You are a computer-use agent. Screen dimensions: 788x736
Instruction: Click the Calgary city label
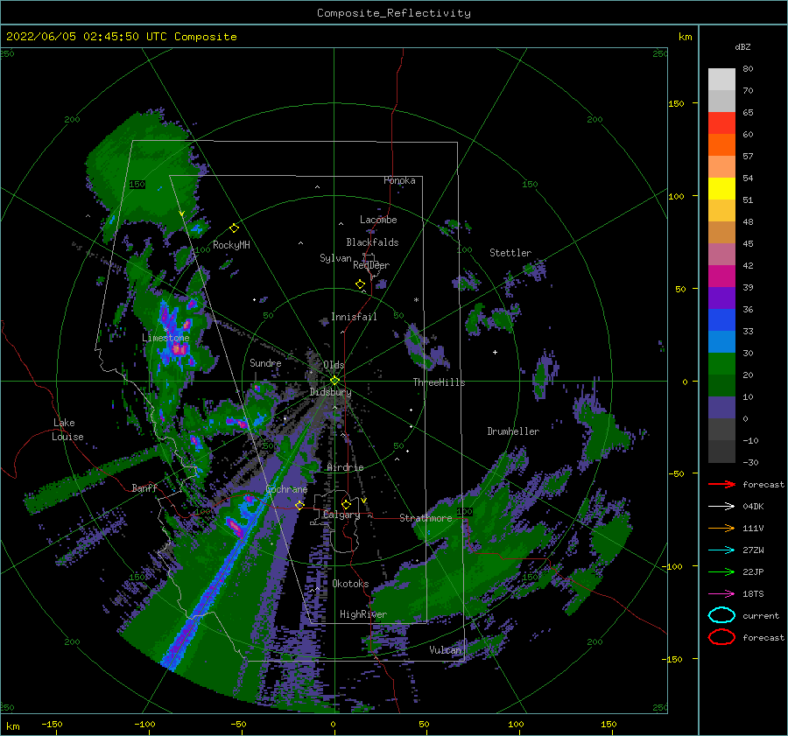click(x=341, y=515)
